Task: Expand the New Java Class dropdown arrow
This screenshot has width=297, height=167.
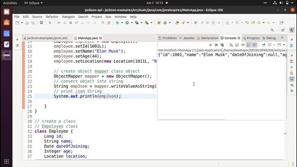Action: tap(170, 23)
